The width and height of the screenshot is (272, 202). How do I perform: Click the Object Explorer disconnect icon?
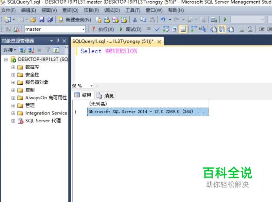coord(31,50)
